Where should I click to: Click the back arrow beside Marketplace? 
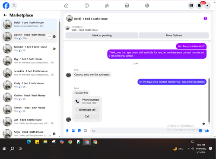(5, 15)
